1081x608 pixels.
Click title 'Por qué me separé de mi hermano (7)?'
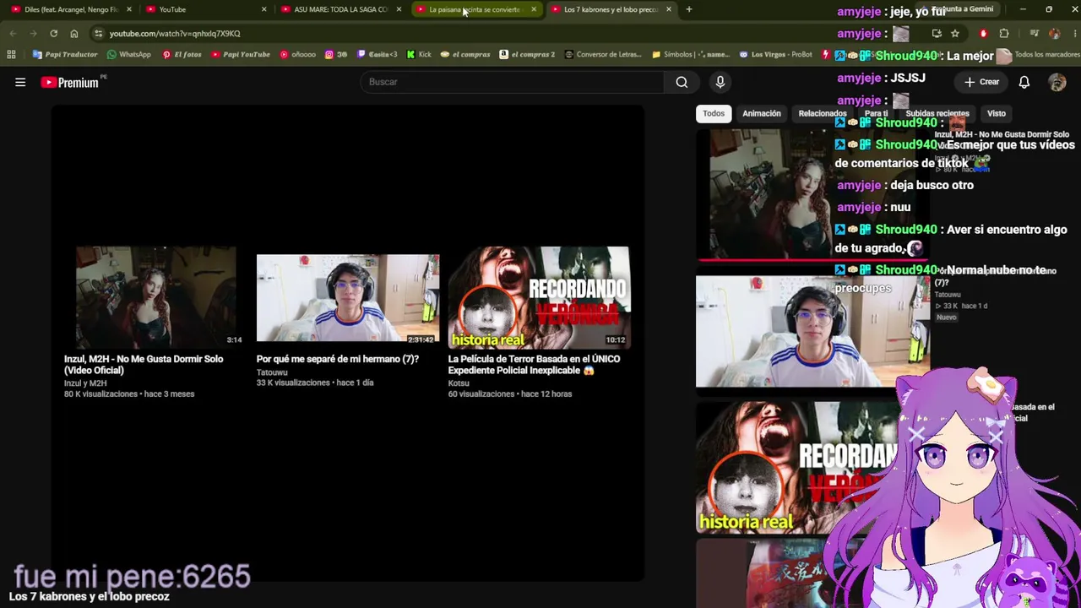coord(338,359)
